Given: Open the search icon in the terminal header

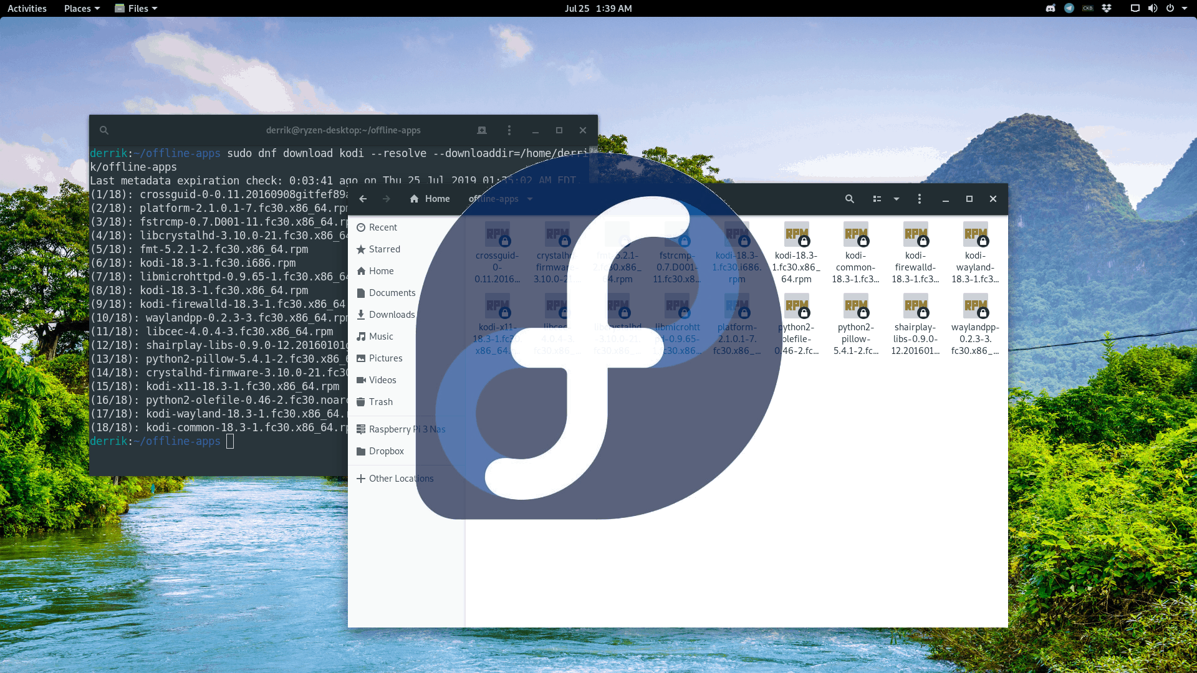Looking at the screenshot, I should pyautogui.click(x=103, y=130).
